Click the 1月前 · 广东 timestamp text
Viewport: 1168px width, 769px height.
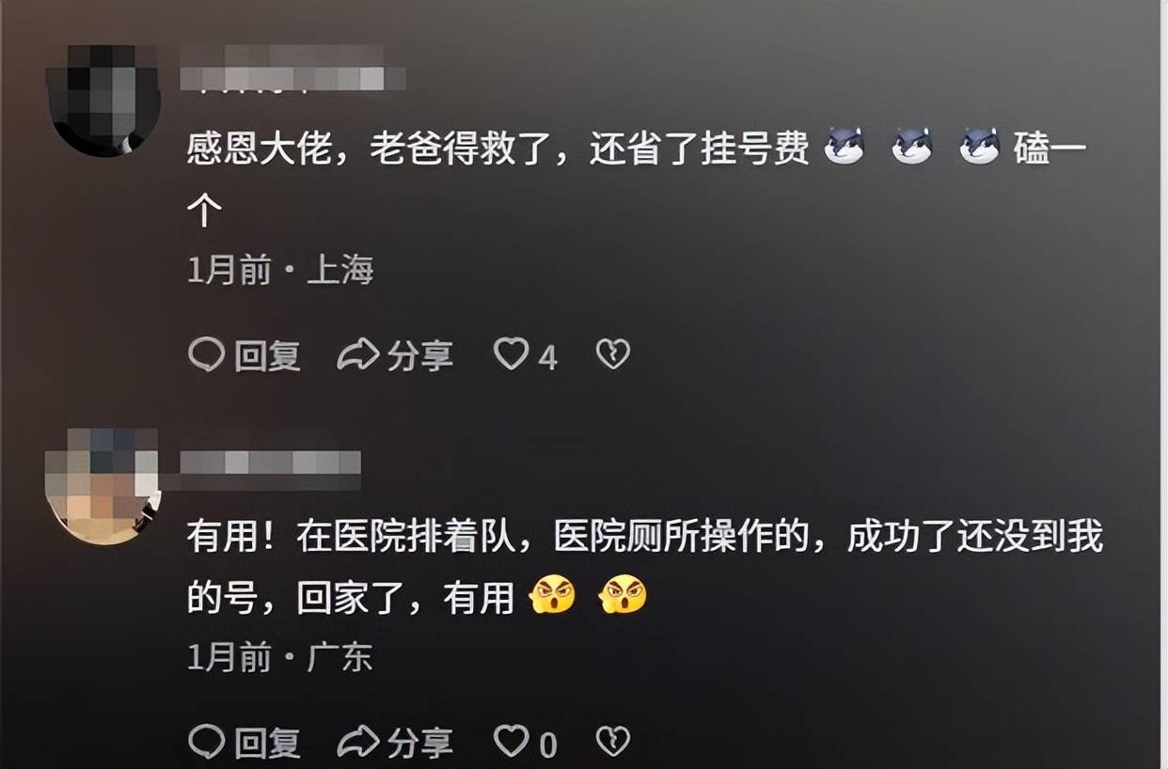click(280, 657)
